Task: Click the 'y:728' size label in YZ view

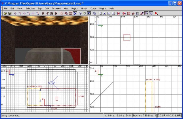Action: coord(54,109)
